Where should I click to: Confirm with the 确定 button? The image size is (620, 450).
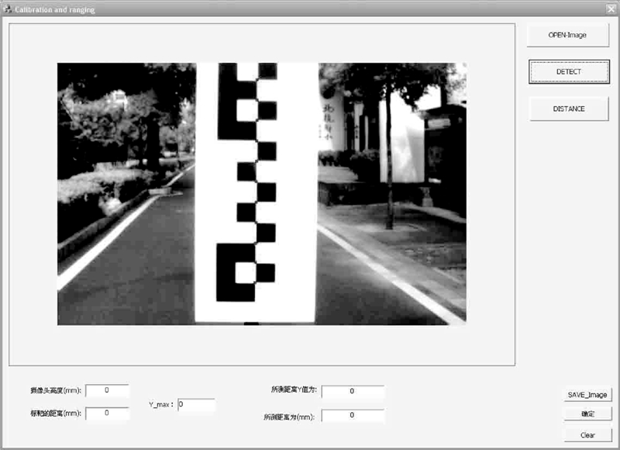tap(587, 414)
